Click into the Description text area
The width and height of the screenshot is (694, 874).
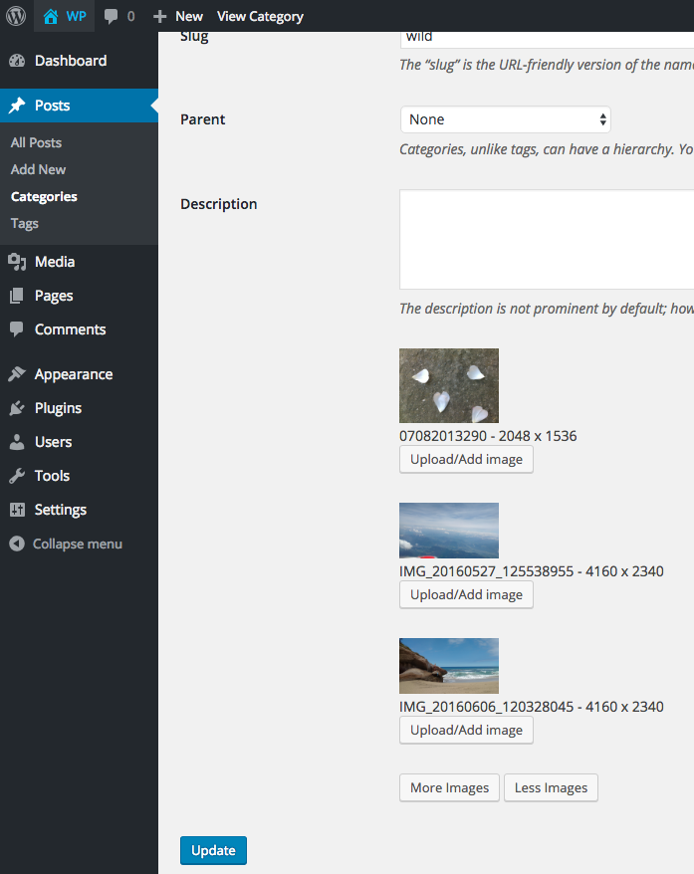pyautogui.click(x=547, y=239)
